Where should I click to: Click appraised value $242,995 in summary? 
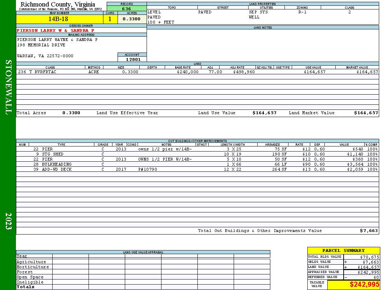click(368, 272)
